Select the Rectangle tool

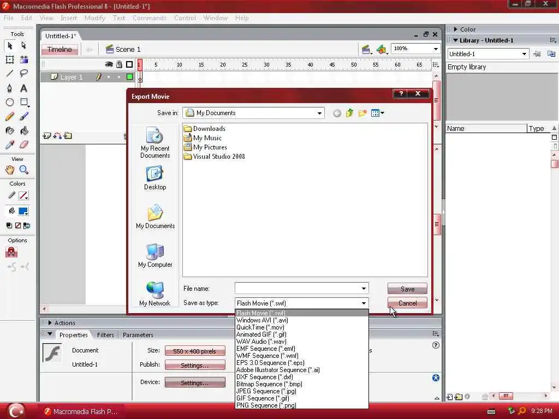[24, 102]
